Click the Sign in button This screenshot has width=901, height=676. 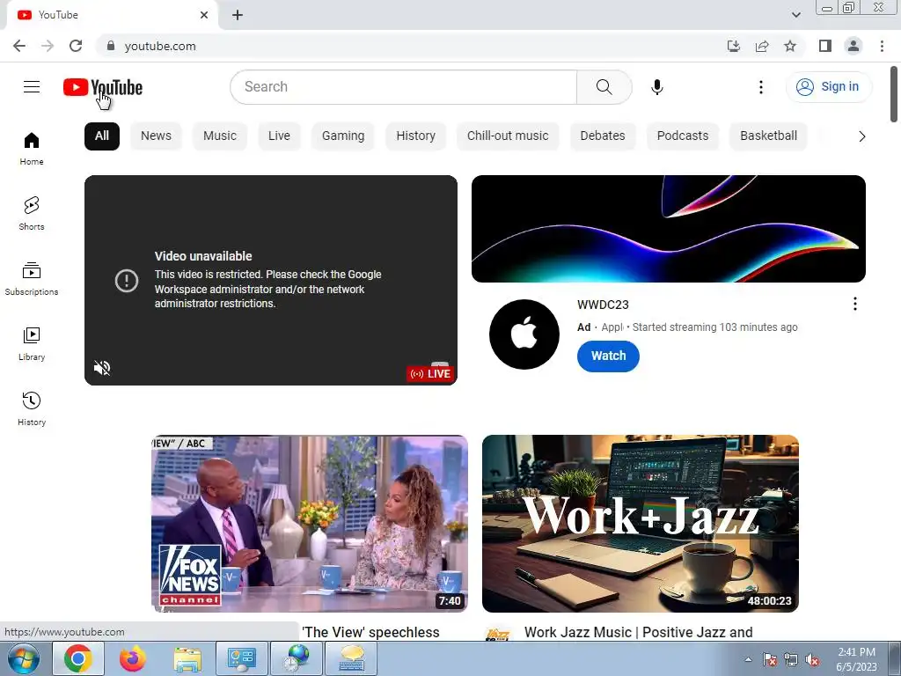[829, 87]
